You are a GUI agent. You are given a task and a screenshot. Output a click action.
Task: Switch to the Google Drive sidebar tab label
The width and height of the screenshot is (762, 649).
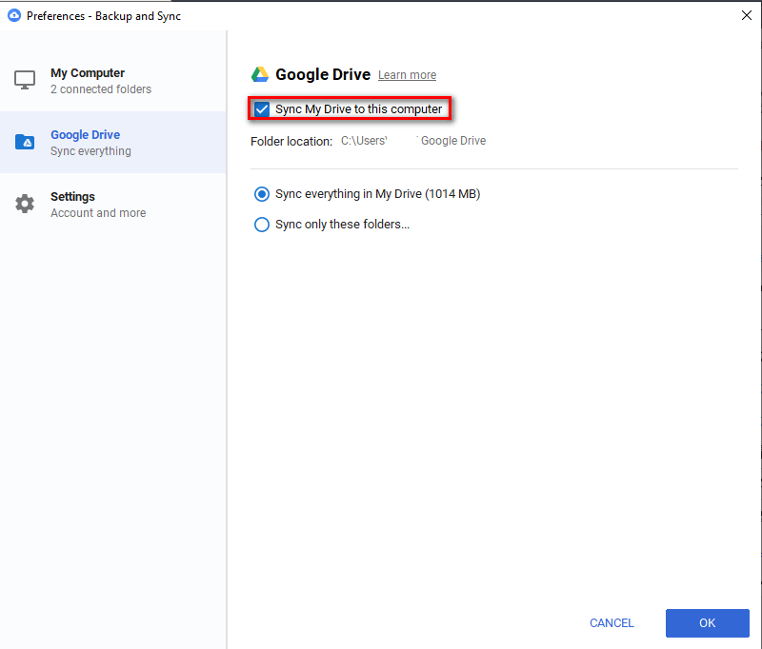click(x=85, y=134)
